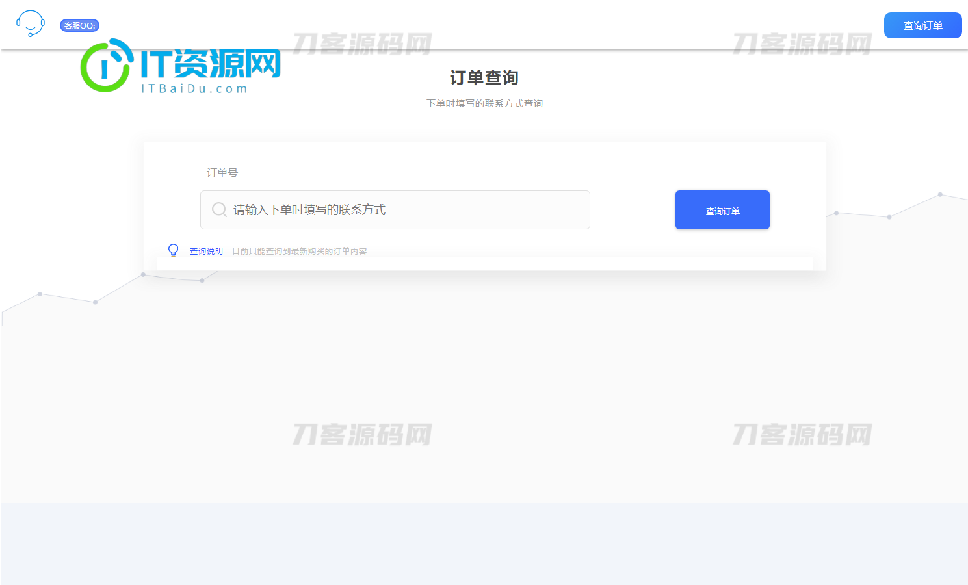
Task: Click the 查询订单 button in top header
Action: (922, 25)
